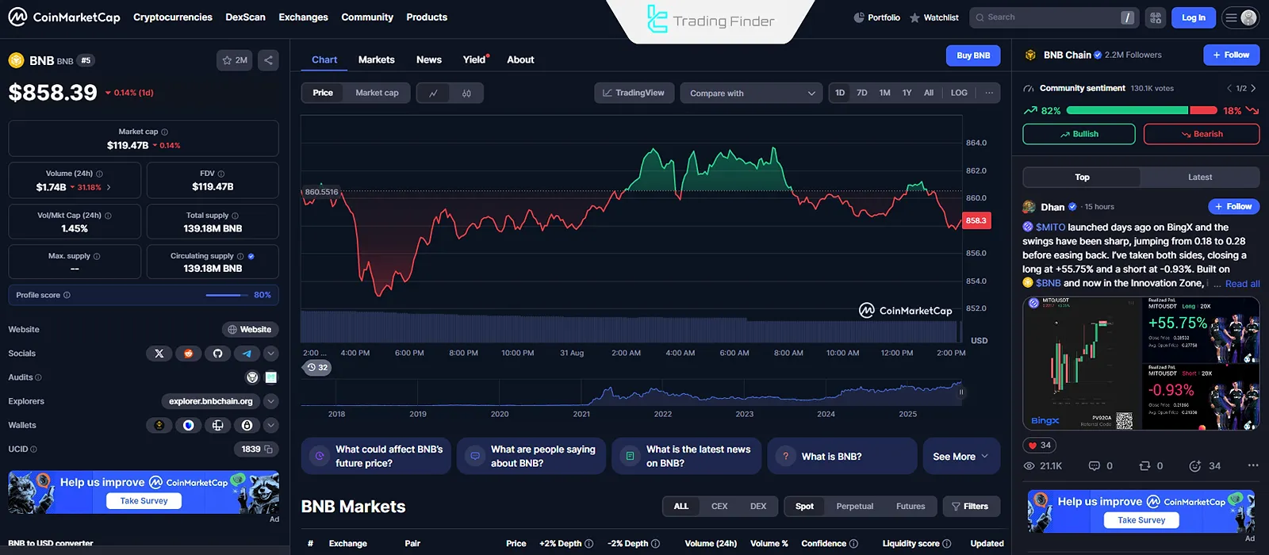This screenshot has width=1269, height=555.
Task: Vote Bearish on community sentiment
Action: click(x=1202, y=134)
